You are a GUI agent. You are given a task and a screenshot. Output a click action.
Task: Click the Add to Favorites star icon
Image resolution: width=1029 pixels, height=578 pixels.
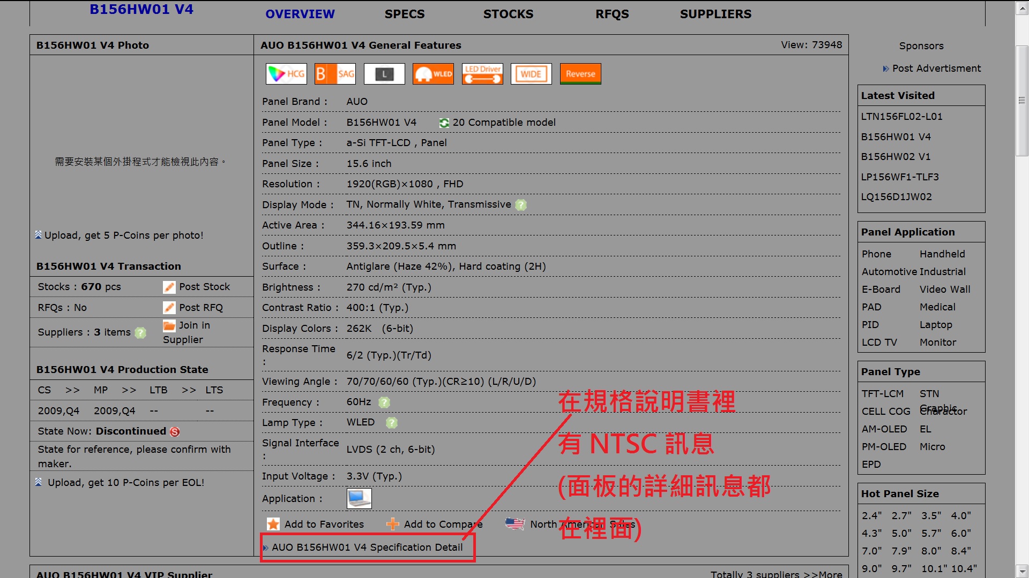[x=273, y=524]
